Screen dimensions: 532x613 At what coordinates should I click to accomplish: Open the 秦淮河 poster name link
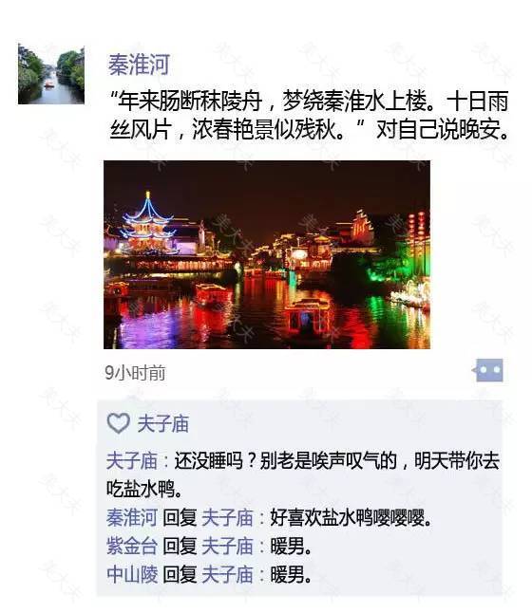click(139, 65)
